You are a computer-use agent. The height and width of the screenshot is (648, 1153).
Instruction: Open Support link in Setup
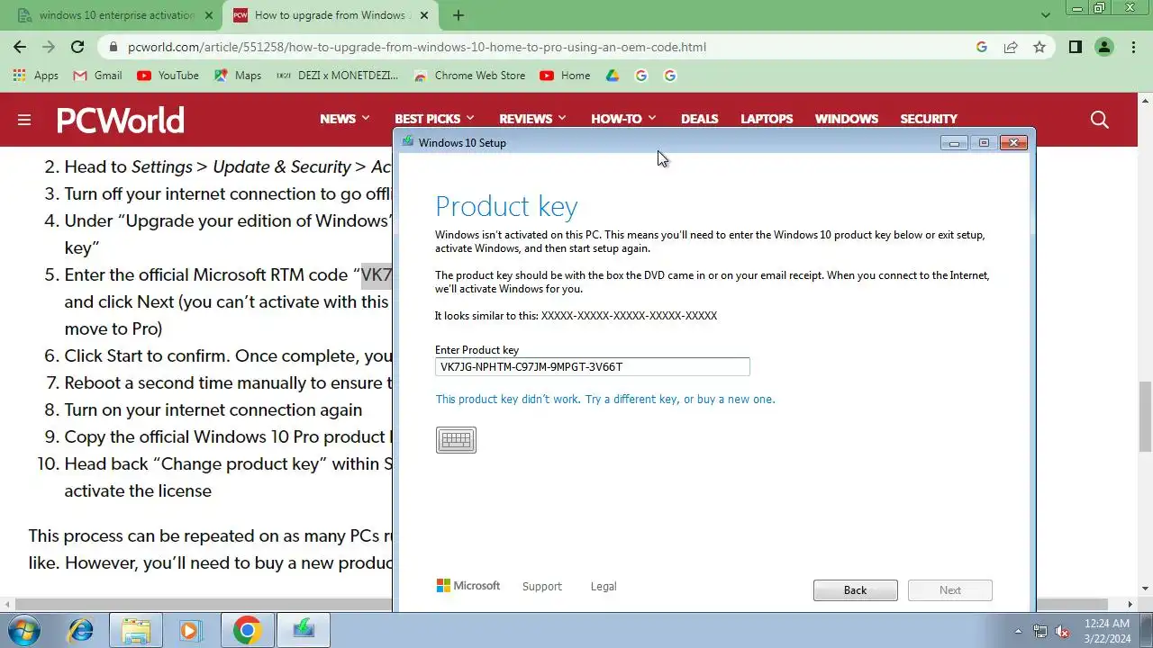pyautogui.click(x=541, y=587)
